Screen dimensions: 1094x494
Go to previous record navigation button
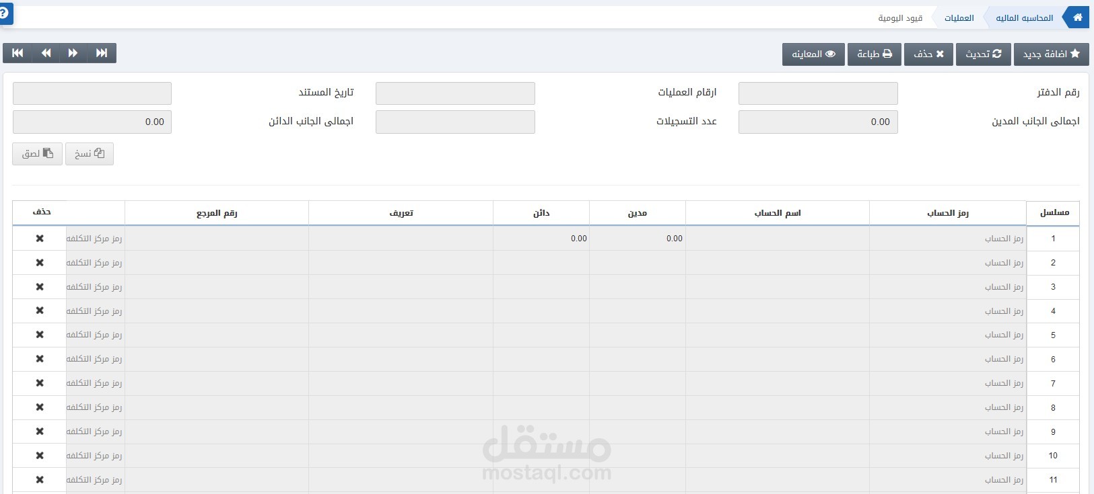(46, 53)
